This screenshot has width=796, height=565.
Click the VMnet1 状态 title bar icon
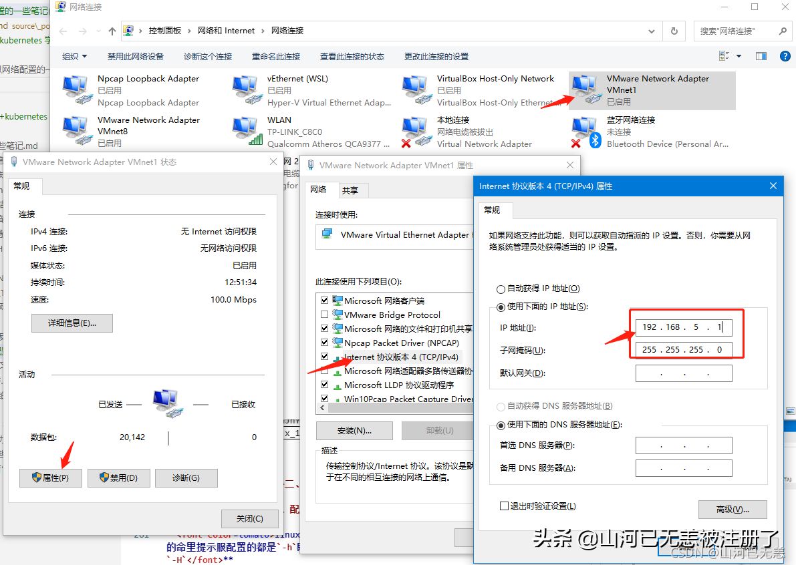pyautogui.click(x=14, y=162)
